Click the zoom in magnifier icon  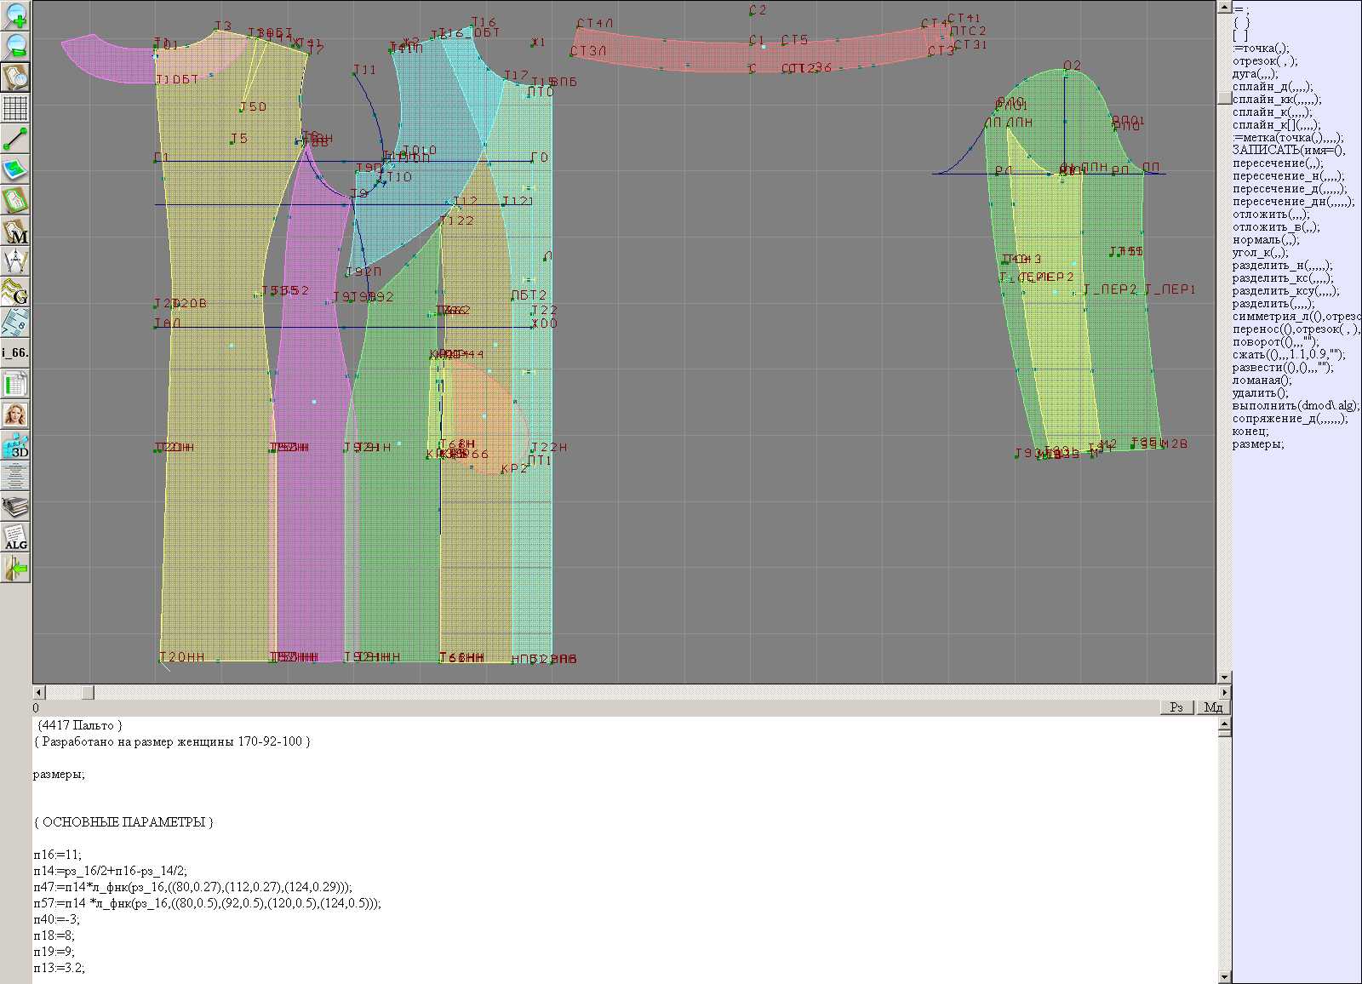pos(15,15)
